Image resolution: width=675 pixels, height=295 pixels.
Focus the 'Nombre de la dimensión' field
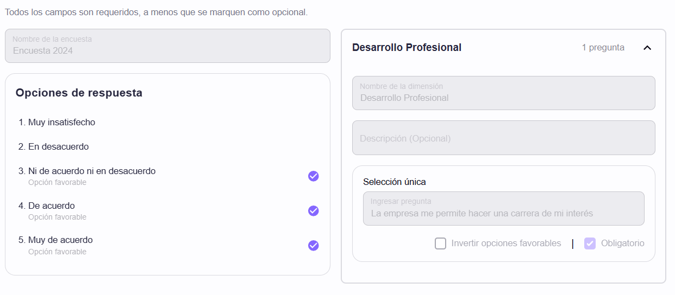coord(503,93)
